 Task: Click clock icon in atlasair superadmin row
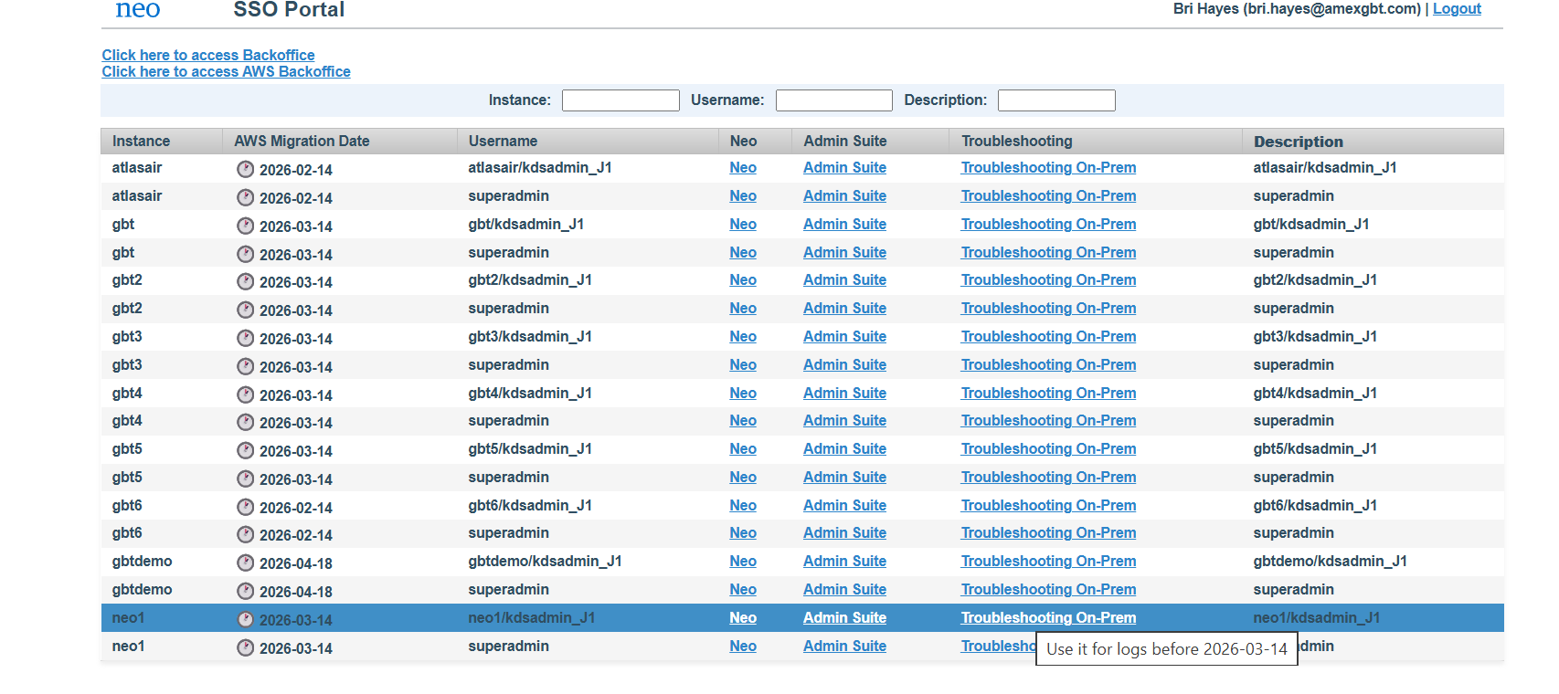click(245, 197)
